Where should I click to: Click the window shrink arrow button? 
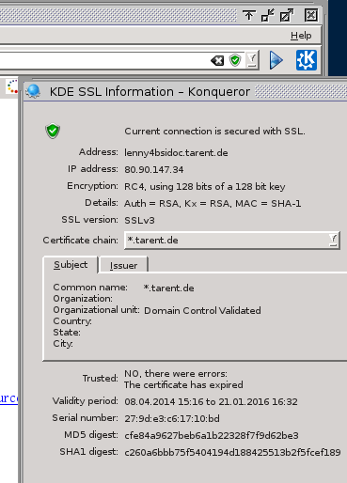click(267, 15)
